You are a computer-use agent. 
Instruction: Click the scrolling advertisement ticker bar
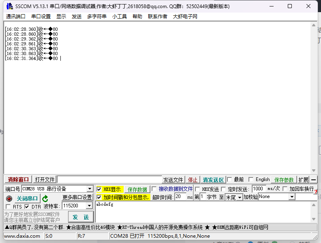click(x=160, y=227)
